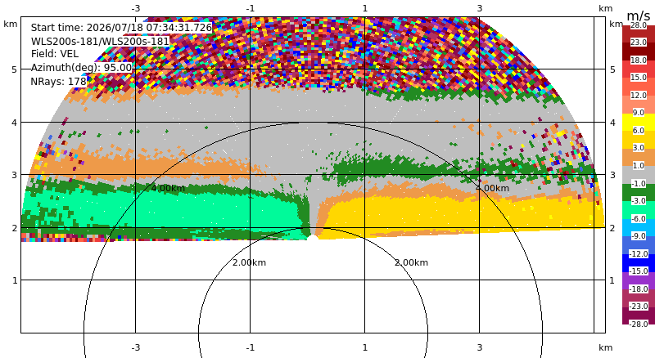The height and width of the screenshot is (358, 655).
Task: Click the right 2.00km range ring label
Action: [412, 262]
